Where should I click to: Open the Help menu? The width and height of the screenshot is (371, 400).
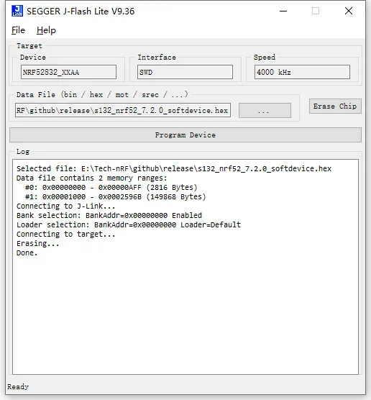pos(46,30)
